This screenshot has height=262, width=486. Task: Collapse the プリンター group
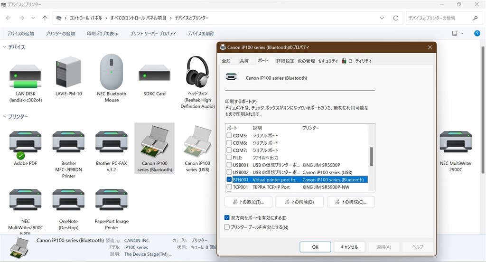pos(4,116)
